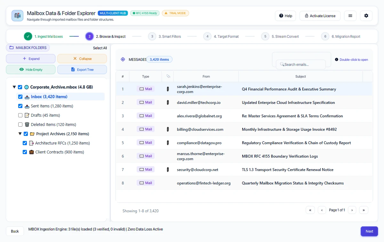Click the trial mode warning badge

(x=175, y=13)
